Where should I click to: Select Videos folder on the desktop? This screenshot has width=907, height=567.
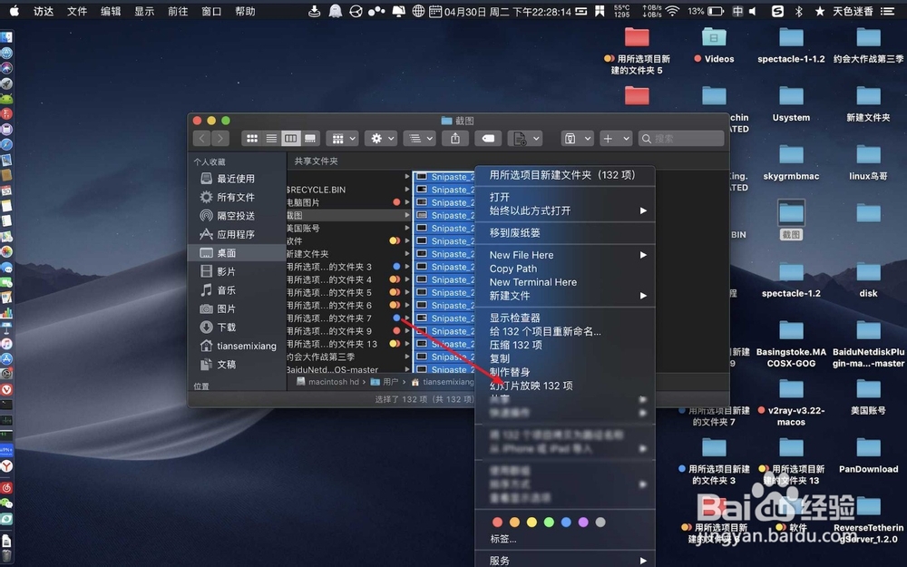click(x=714, y=45)
